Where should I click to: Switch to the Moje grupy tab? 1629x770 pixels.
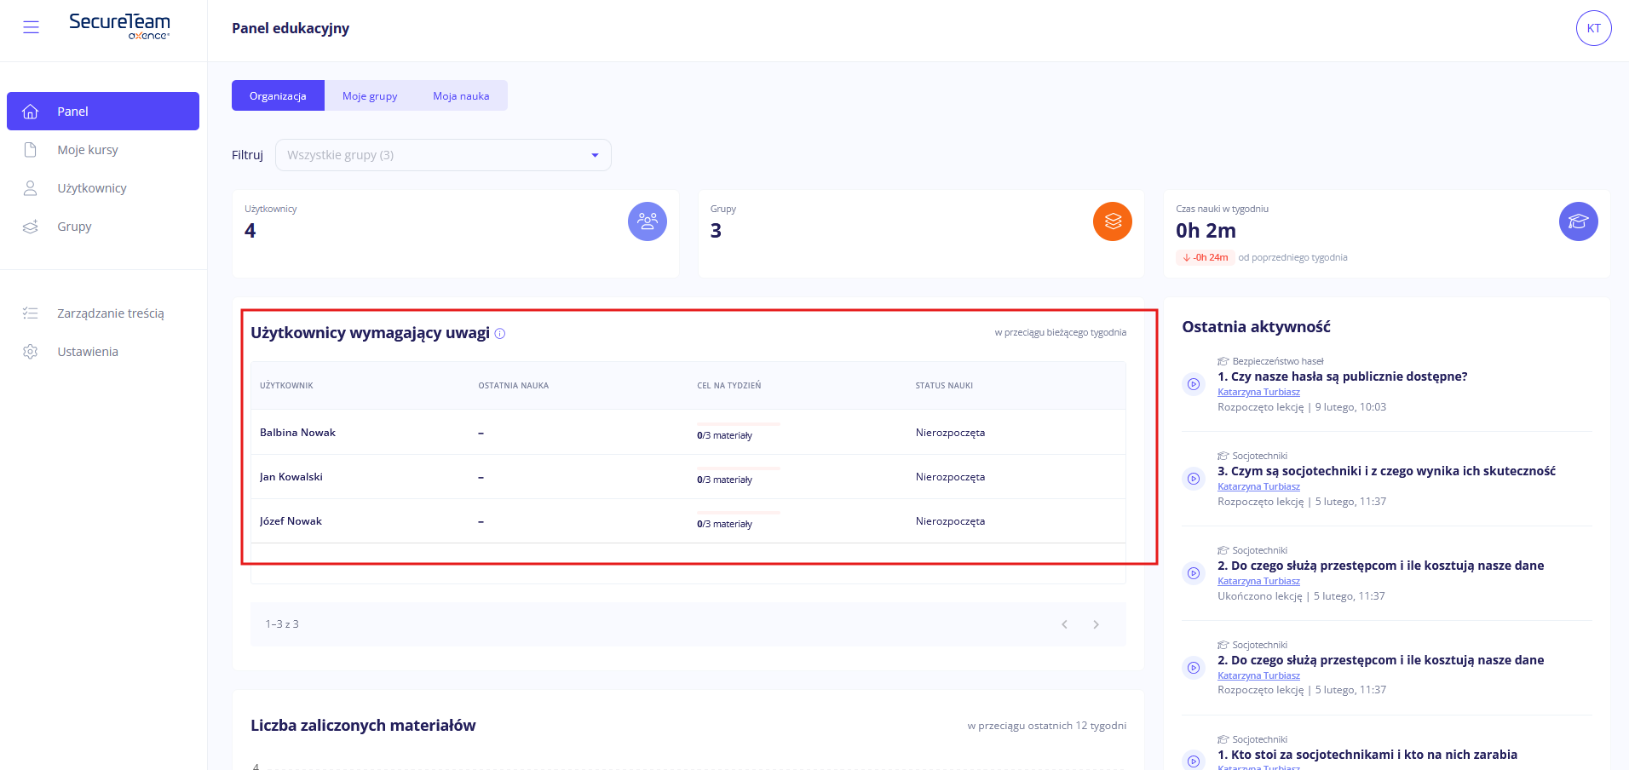point(370,96)
